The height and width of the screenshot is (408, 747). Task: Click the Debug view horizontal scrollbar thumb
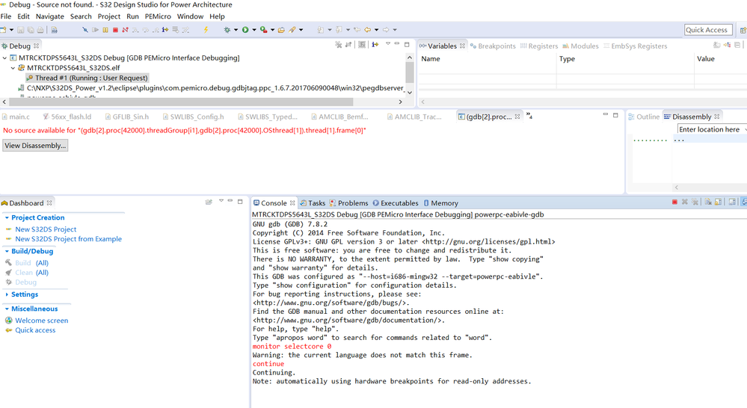[x=181, y=102]
